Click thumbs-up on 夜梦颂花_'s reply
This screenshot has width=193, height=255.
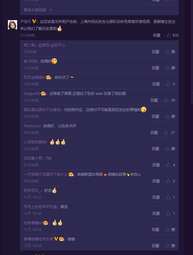click(168, 197)
